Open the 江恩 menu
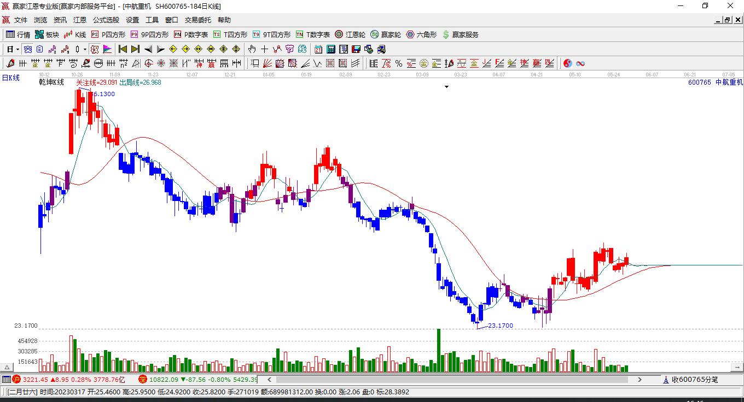The width and height of the screenshot is (744, 402). tap(80, 20)
